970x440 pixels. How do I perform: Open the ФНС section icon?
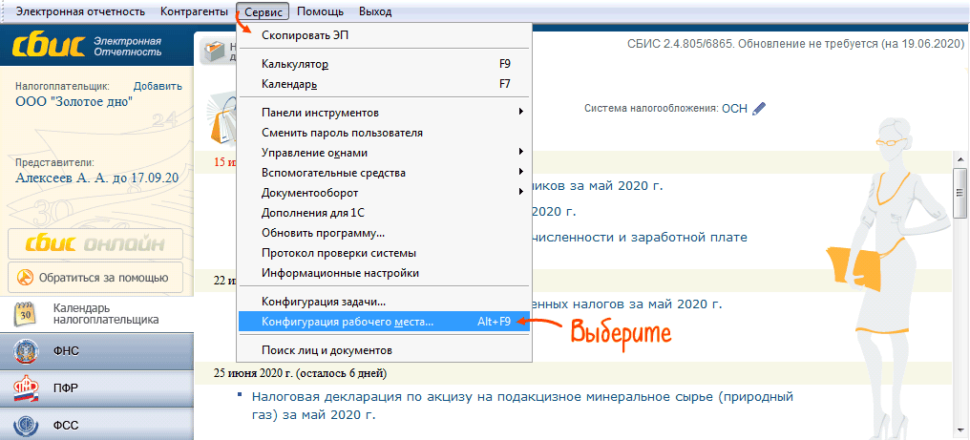pyautogui.click(x=26, y=351)
